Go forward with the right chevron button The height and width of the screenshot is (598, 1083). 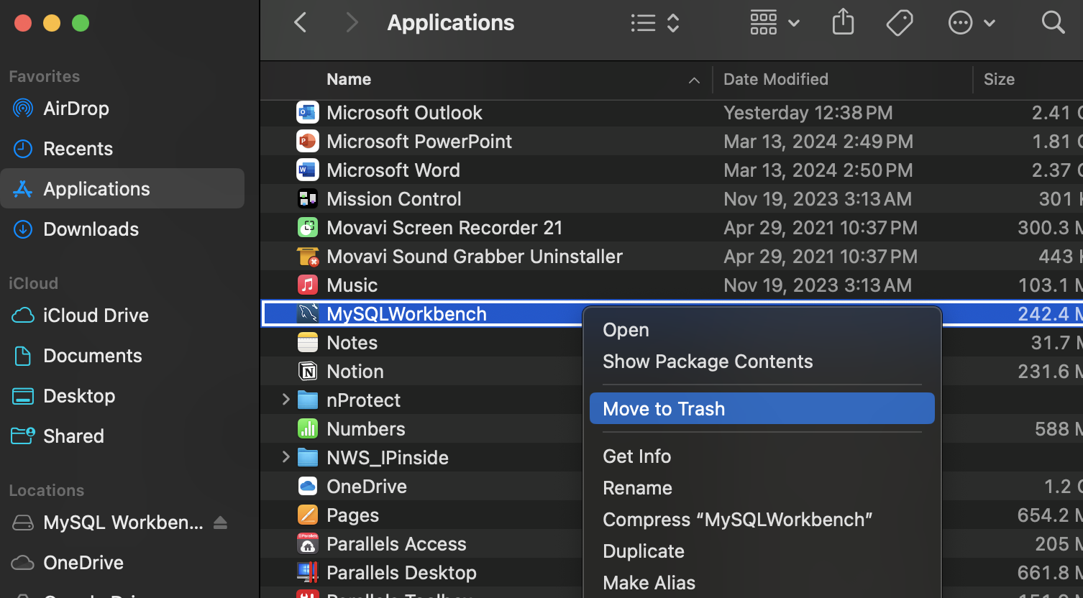[352, 23]
